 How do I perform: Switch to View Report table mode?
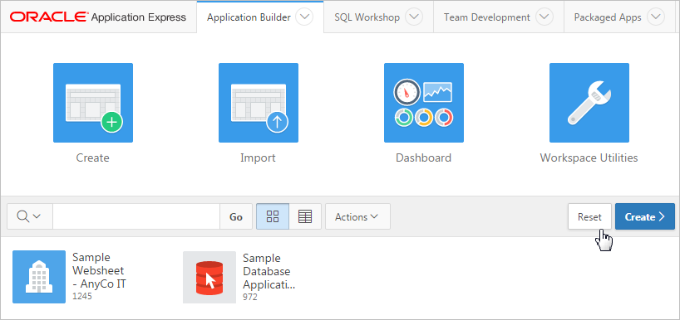click(x=305, y=216)
